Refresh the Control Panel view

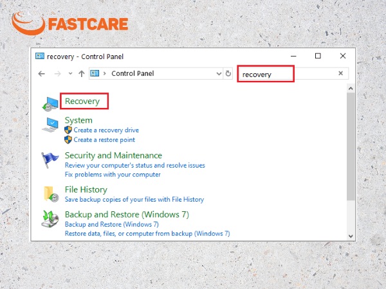[228, 73]
